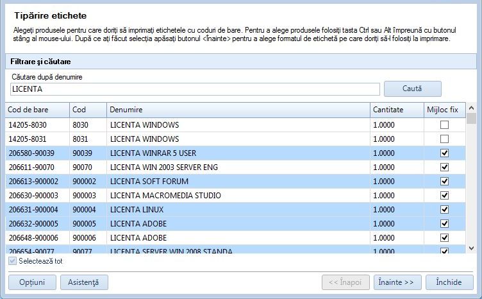Uncheck Mijloc fix for barcode 206632-900005

[x=444, y=224]
